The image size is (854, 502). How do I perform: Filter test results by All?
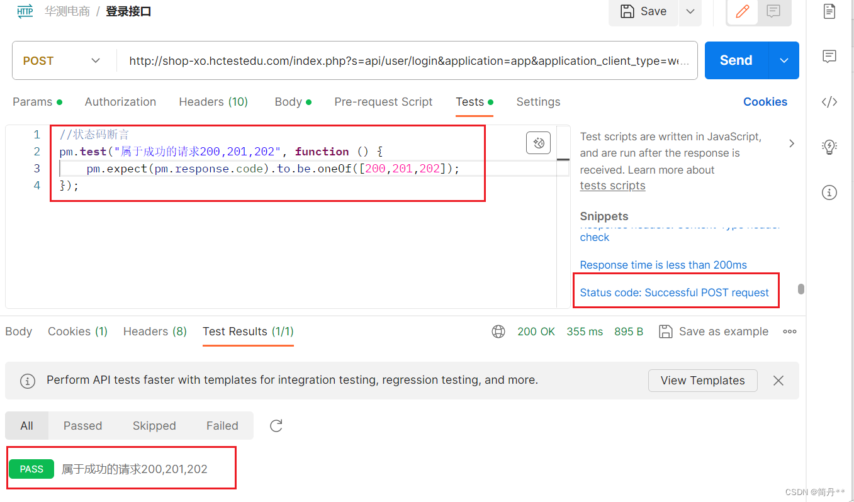click(26, 426)
